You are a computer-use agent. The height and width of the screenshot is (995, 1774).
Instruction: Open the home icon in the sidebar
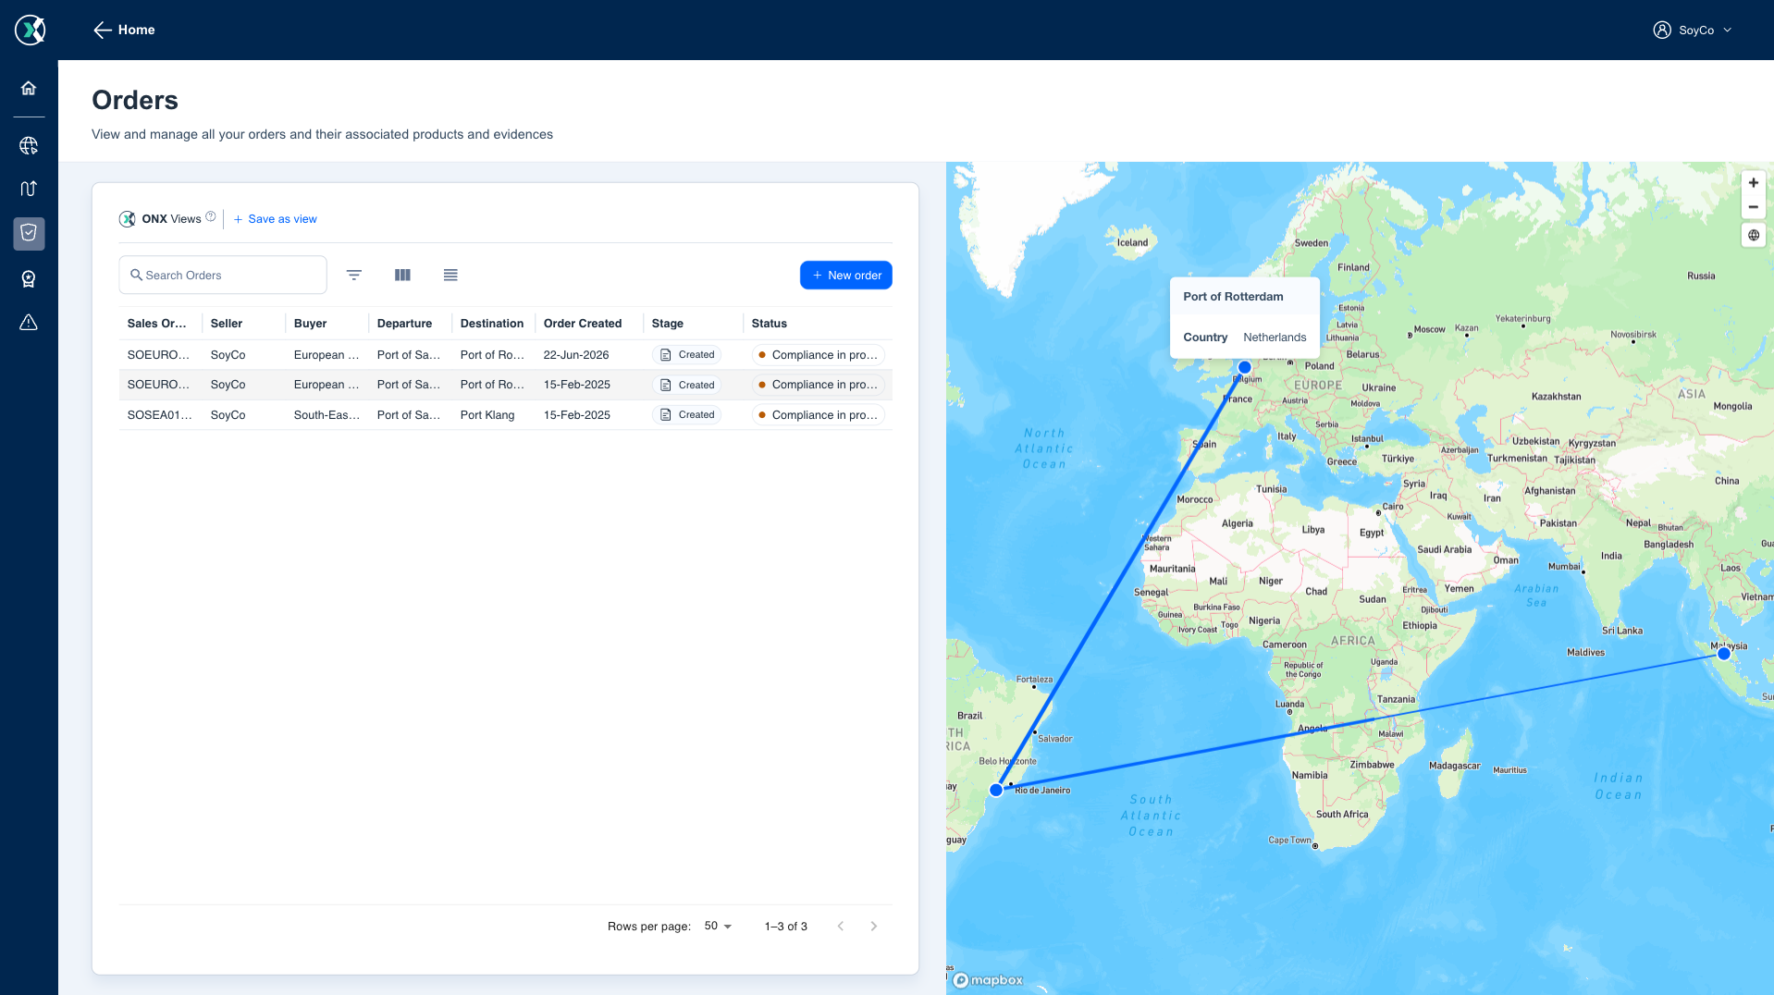(x=29, y=88)
